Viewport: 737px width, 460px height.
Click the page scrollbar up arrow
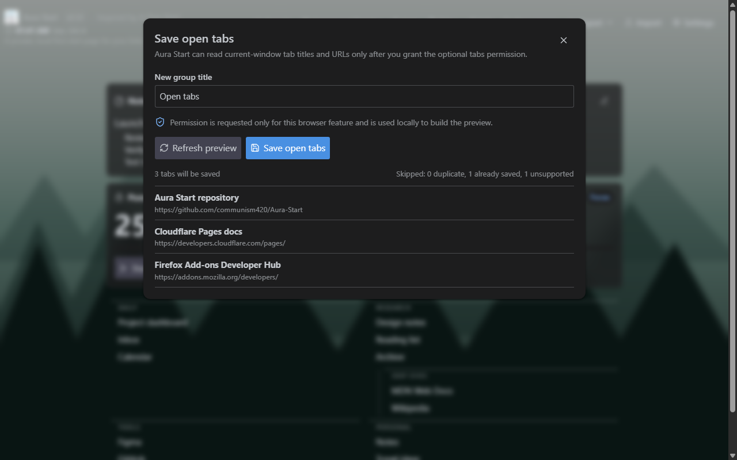[732, 4]
